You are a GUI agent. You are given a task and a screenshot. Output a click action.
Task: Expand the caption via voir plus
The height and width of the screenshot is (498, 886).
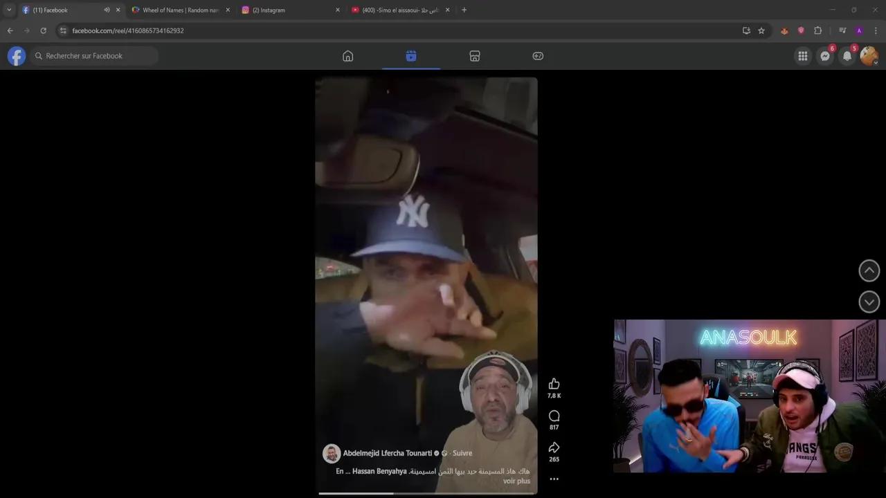516,481
